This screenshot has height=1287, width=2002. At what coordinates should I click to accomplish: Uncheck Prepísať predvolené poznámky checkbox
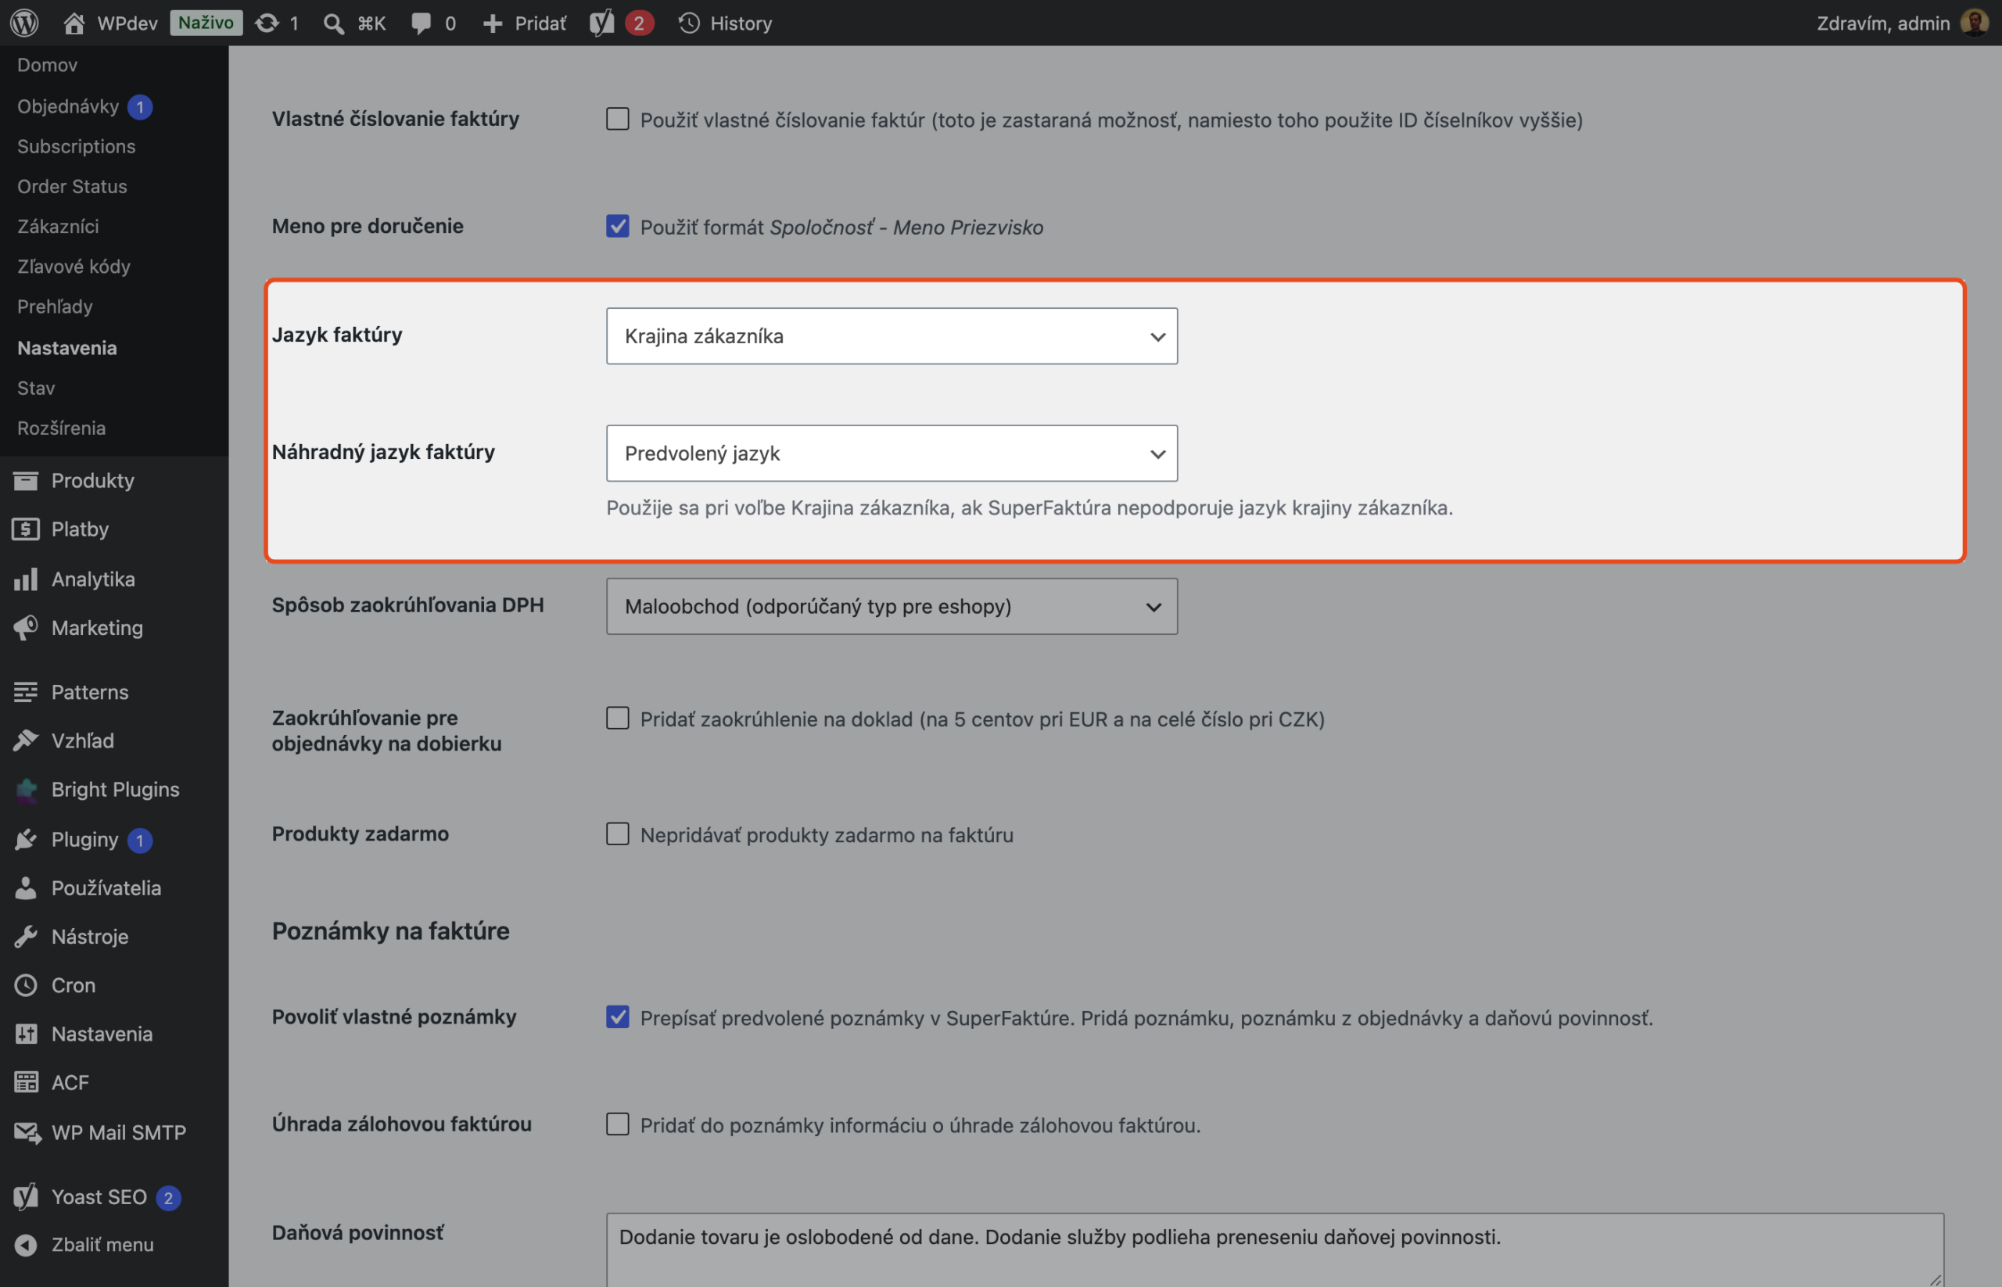pyautogui.click(x=618, y=1016)
